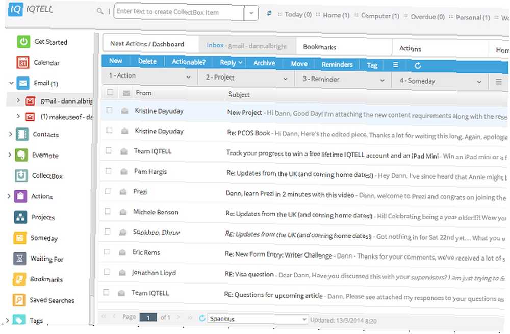Click the CollectBox item text field
Screen dimensions: 510x334
179,12
